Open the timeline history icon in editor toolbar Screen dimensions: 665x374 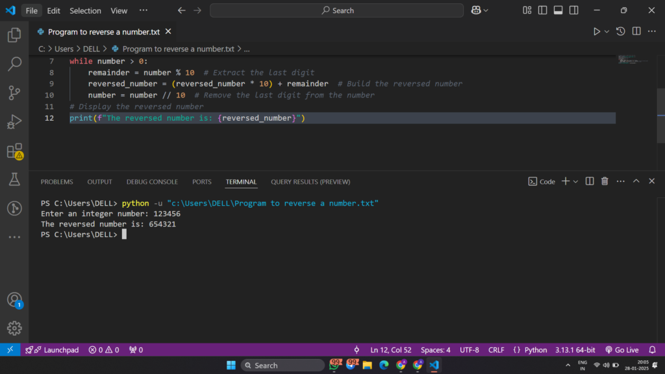(620, 31)
